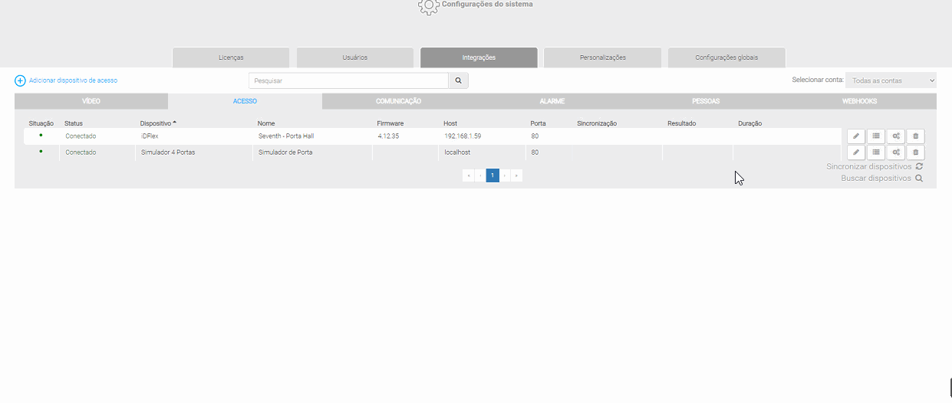952x403 pixels.
Task: Click the Nome column header
Action: pos(266,123)
